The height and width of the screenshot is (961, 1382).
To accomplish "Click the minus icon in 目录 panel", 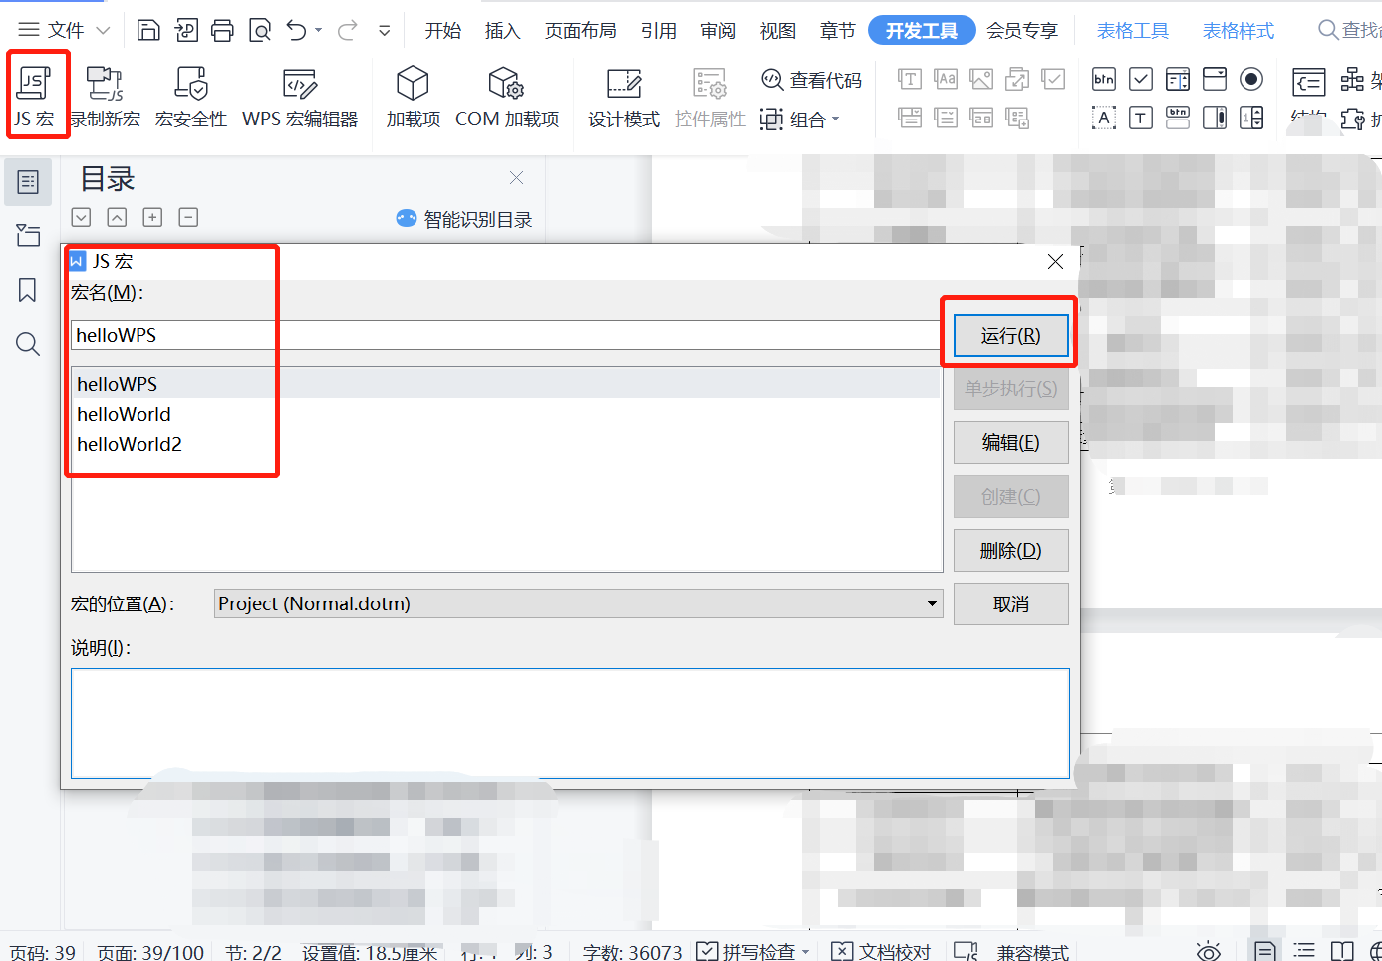I will coord(188,217).
